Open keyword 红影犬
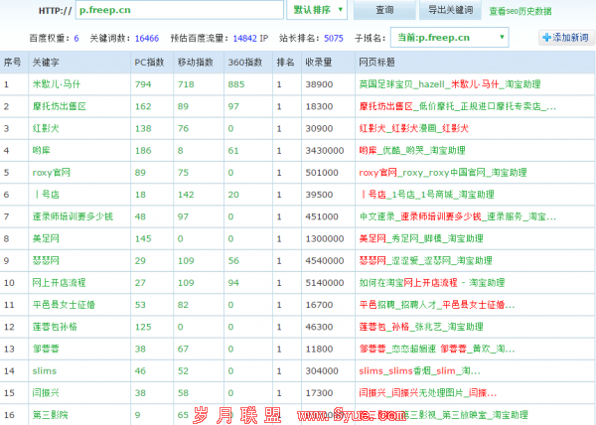This screenshot has height=425, width=596. 46,128
